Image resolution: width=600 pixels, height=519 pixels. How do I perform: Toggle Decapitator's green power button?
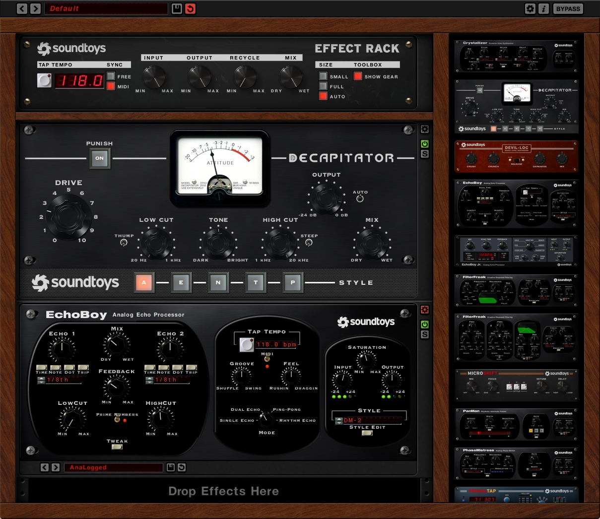[425, 144]
